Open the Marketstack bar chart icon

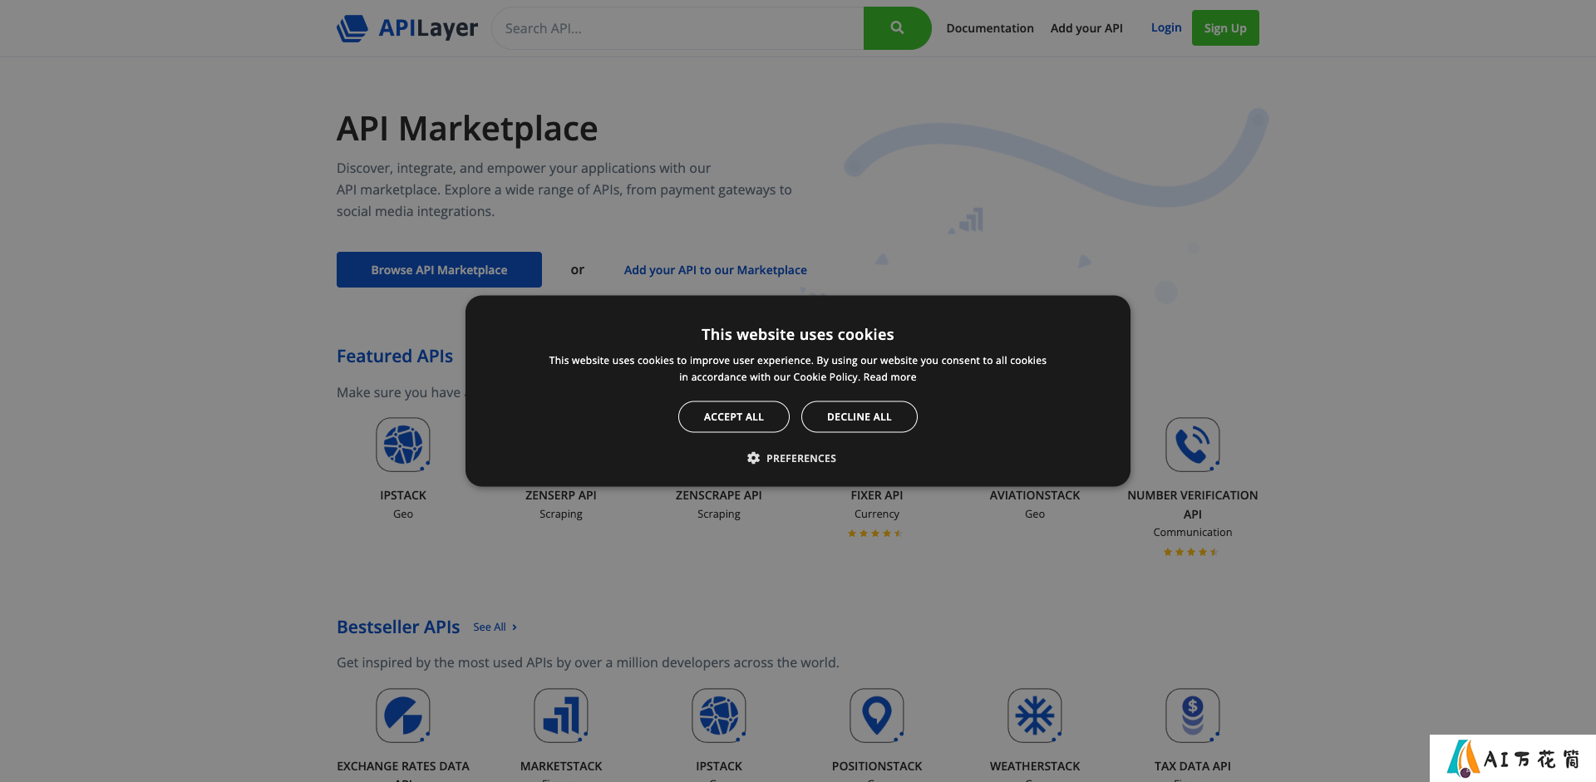(x=561, y=716)
